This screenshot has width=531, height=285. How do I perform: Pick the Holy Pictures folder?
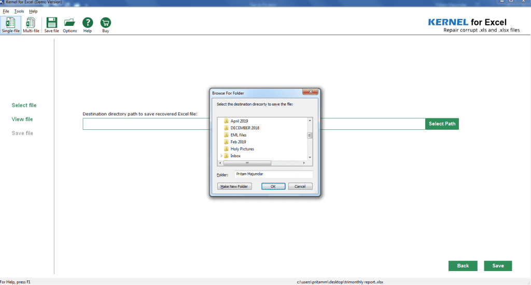coord(242,149)
